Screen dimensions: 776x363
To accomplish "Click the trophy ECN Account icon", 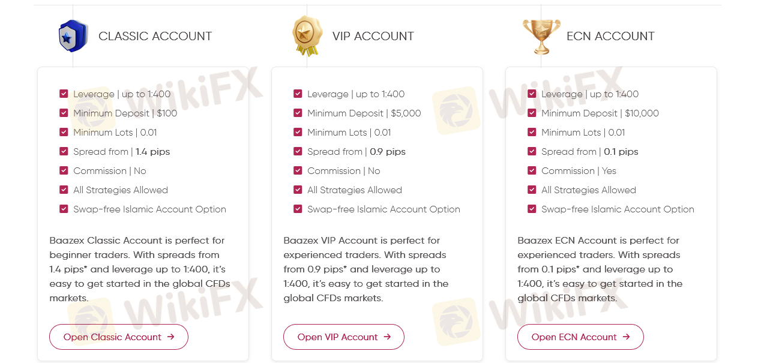I will tap(541, 36).
